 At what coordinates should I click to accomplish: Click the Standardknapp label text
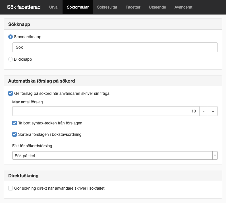(x=28, y=37)
